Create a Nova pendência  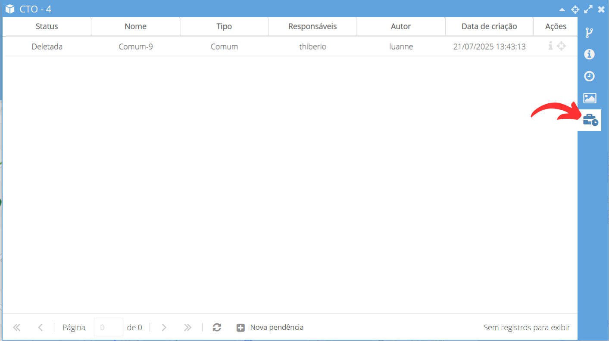pos(270,327)
